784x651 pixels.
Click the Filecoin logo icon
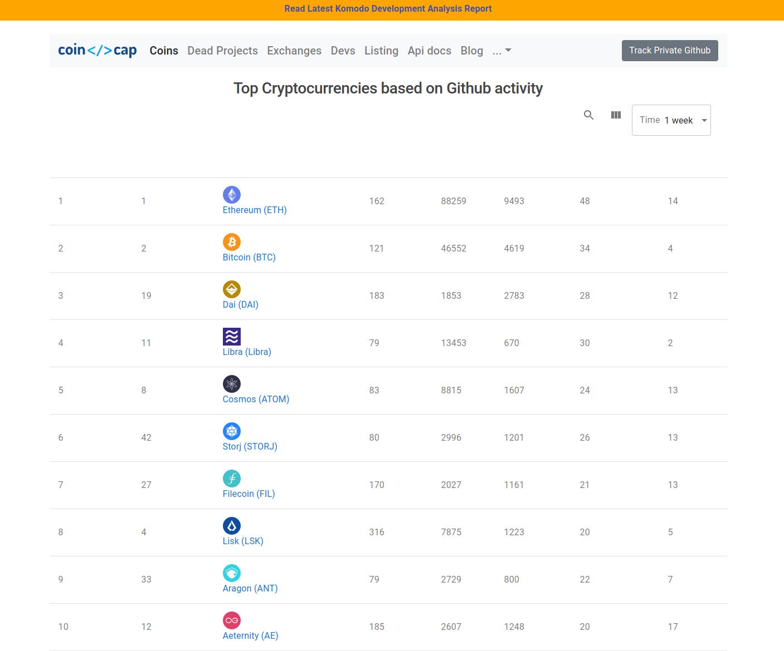click(232, 479)
